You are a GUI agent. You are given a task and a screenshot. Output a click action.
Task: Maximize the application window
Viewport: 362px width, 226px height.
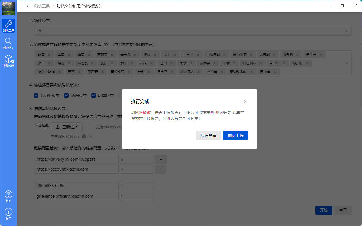coord(342,6)
